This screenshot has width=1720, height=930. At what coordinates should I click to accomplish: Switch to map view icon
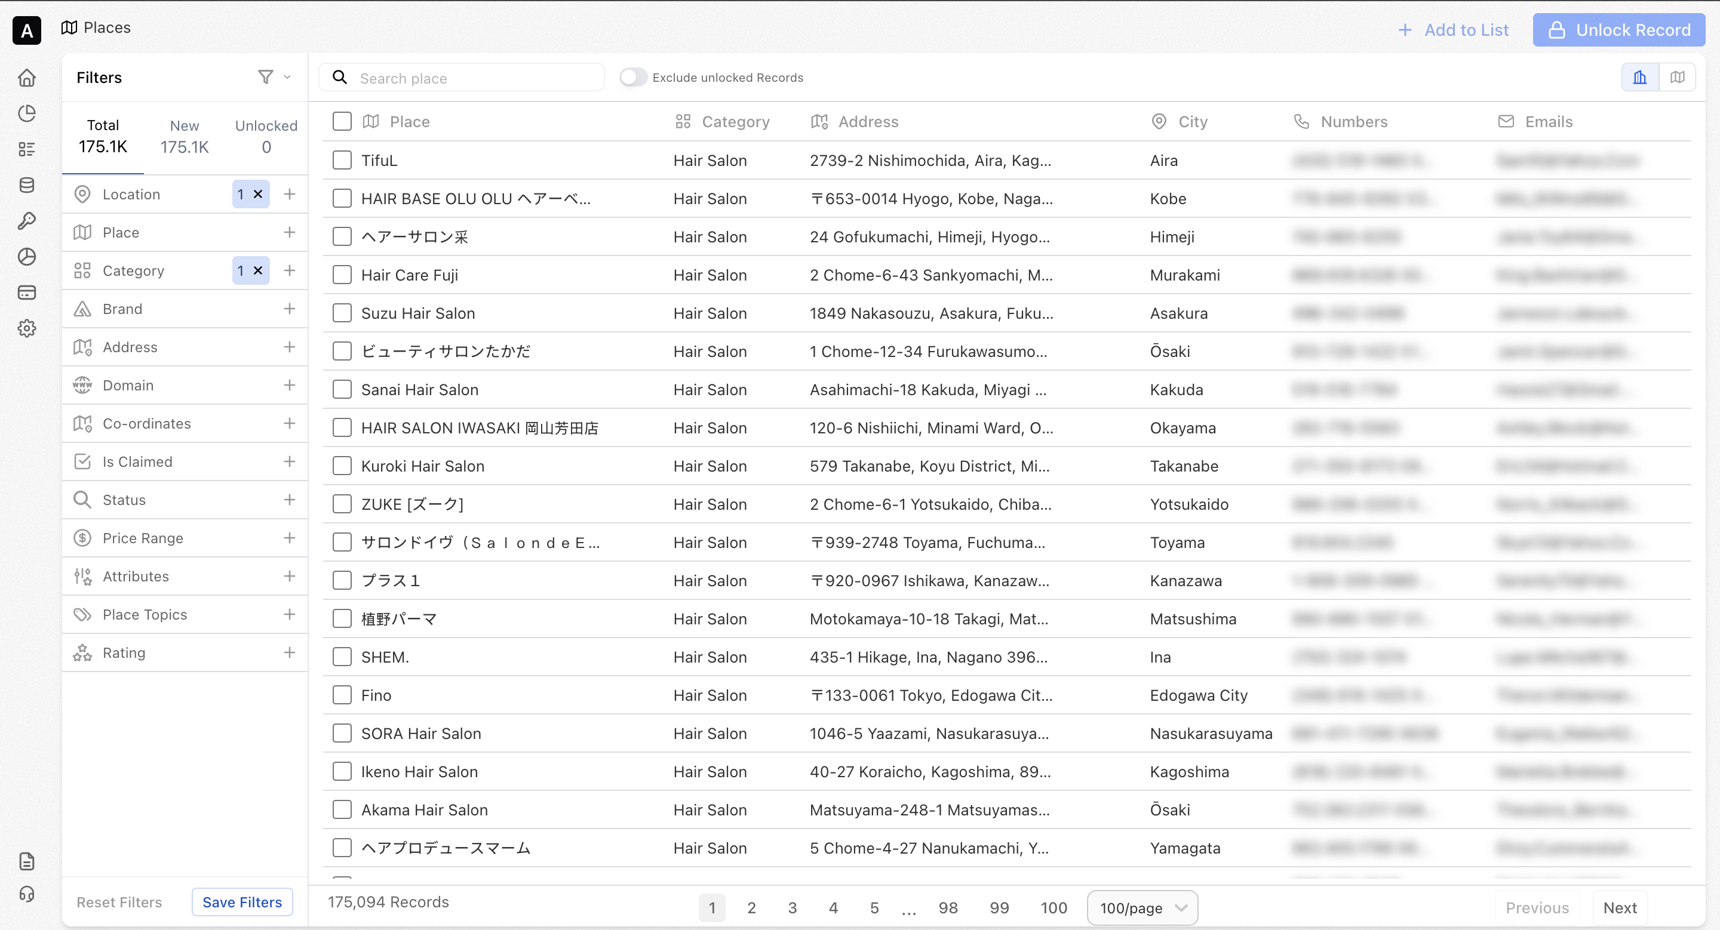pyautogui.click(x=1677, y=78)
